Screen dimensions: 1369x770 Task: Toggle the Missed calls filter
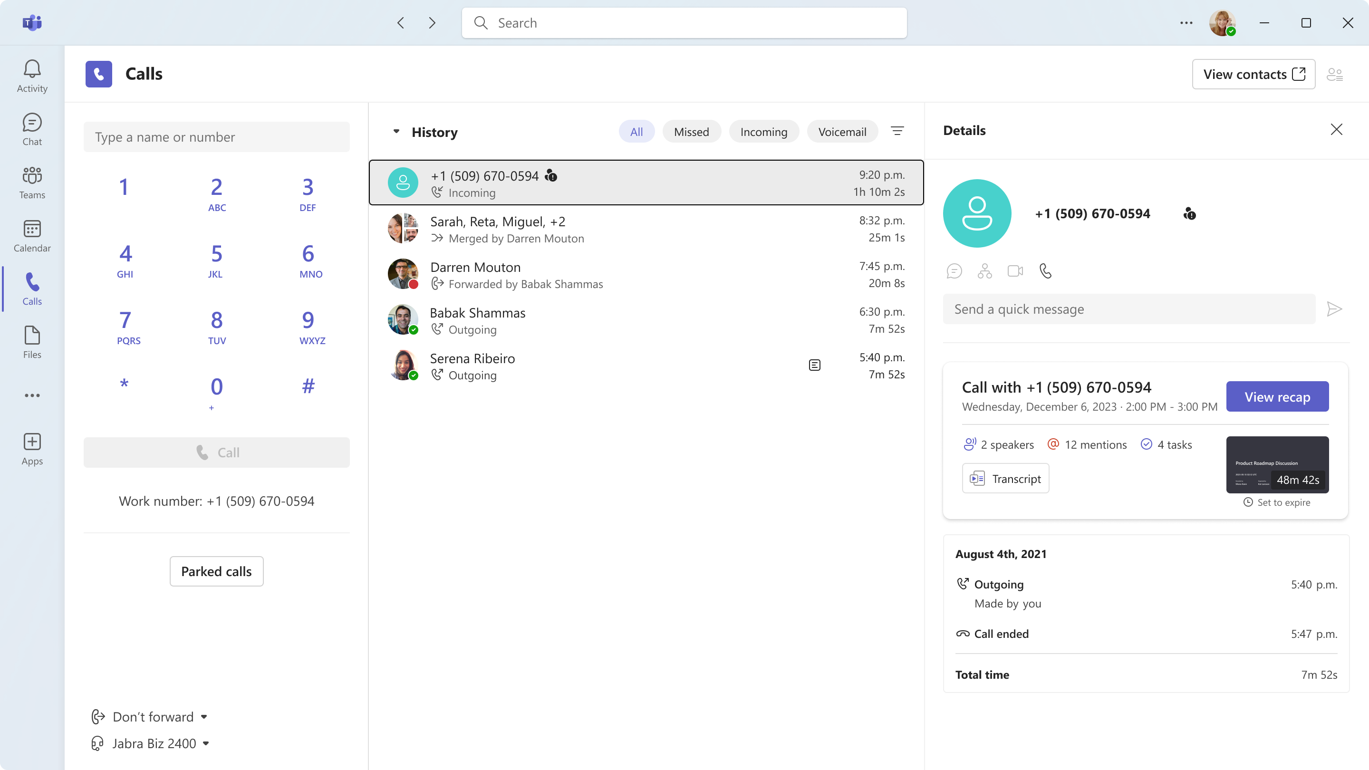coord(691,132)
